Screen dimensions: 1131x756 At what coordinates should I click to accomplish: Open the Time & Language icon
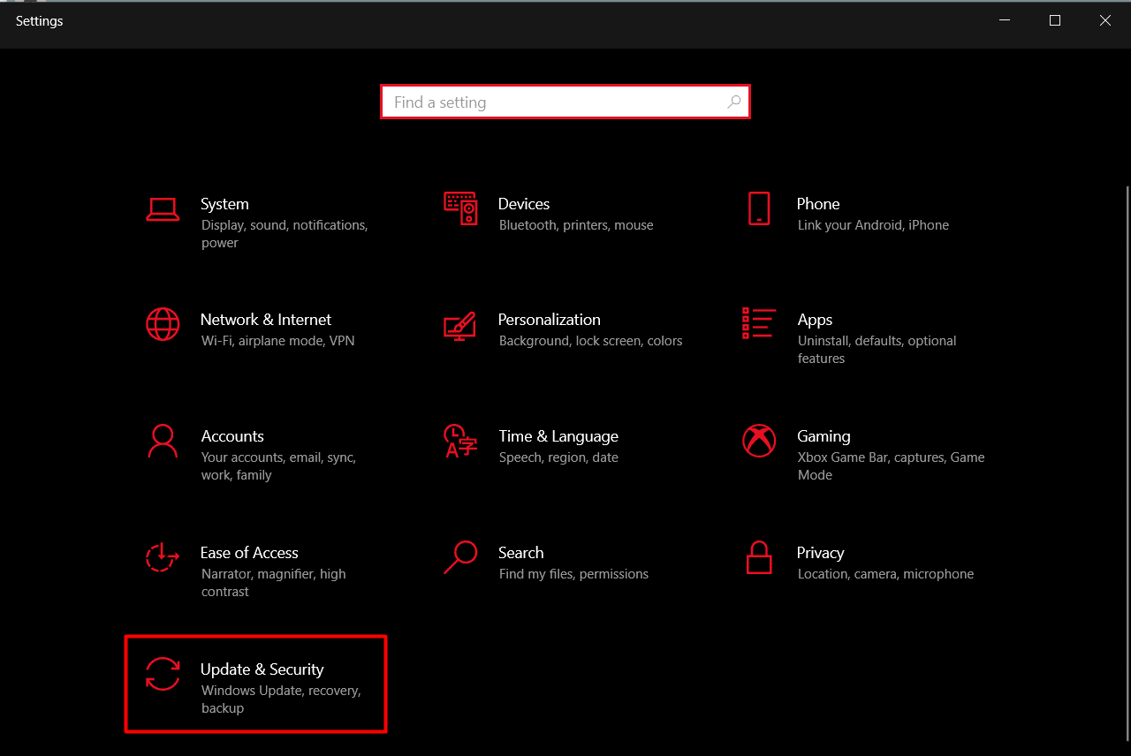(460, 441)
